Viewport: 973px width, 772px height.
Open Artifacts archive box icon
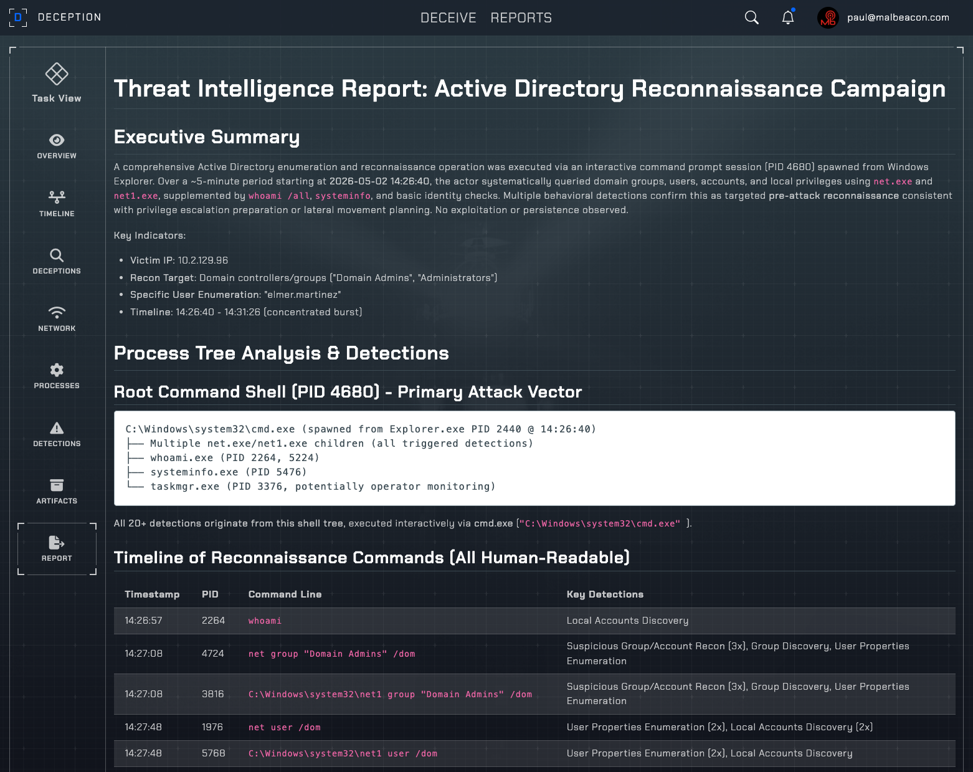click(57, 485)
